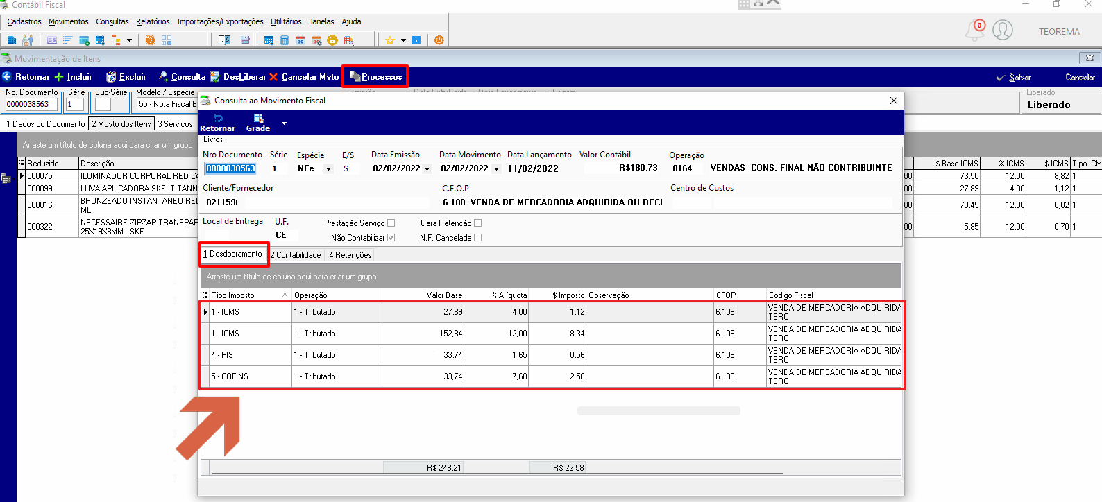Open the notifications bell icon
Viewport: 1102px width, 502px height.
974,31
